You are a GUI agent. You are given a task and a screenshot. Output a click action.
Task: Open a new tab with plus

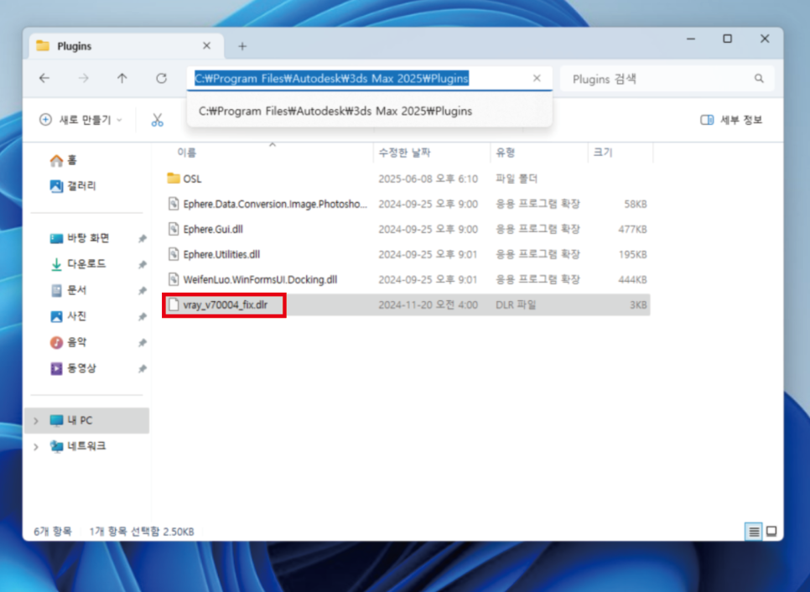click(x=242, y=46)
